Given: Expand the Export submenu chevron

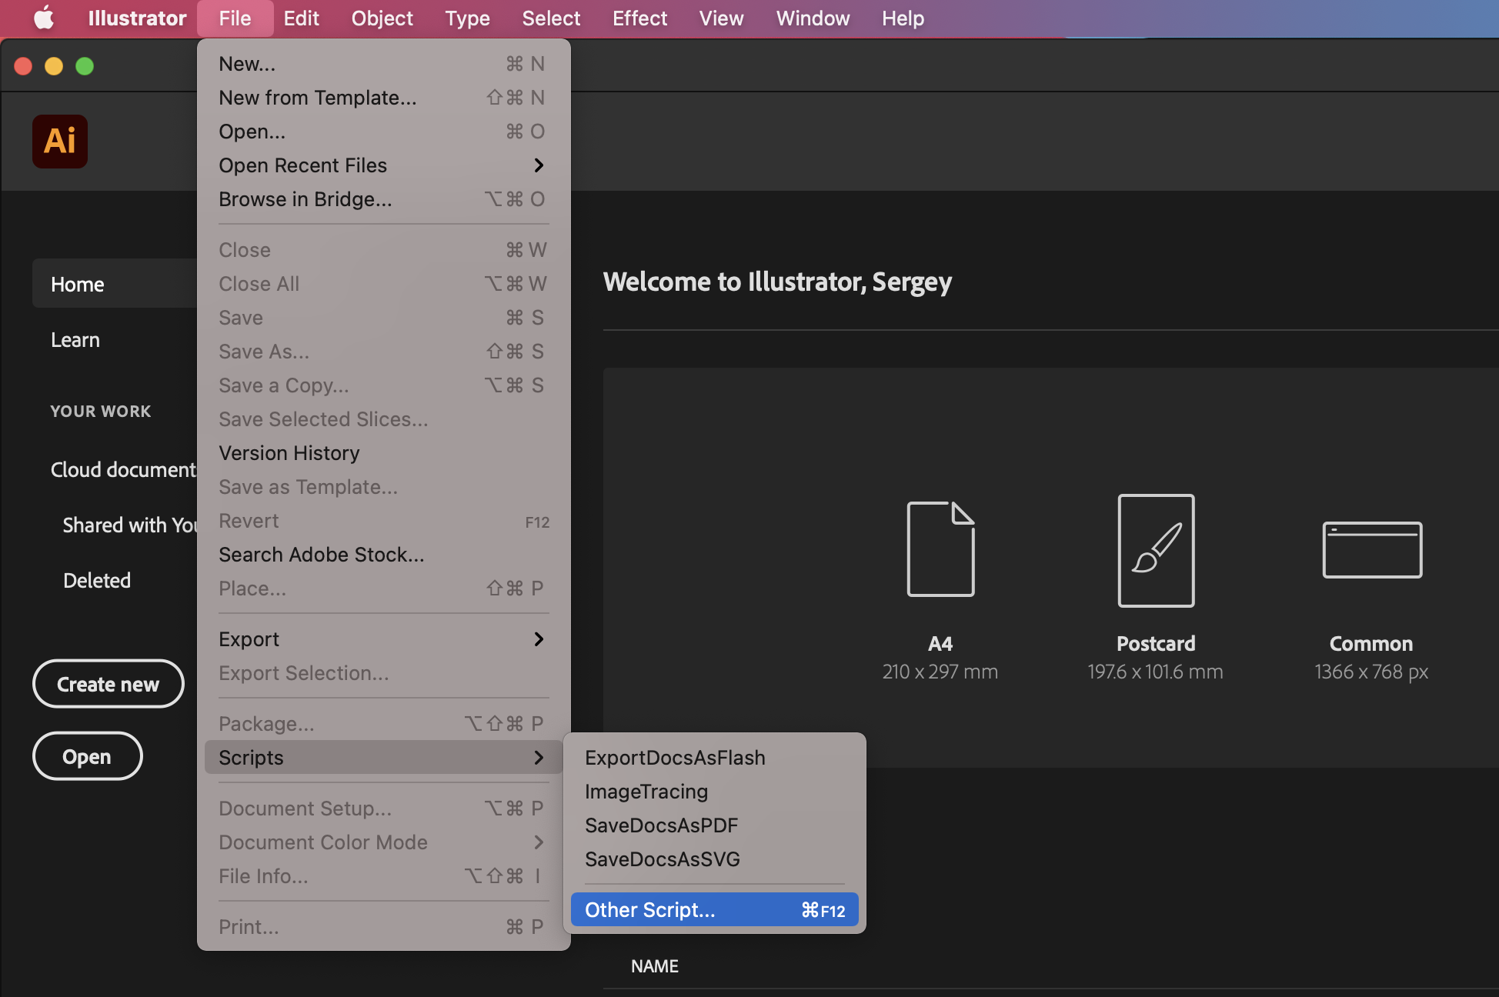Looking at the screenshot, I should [539, 639].
